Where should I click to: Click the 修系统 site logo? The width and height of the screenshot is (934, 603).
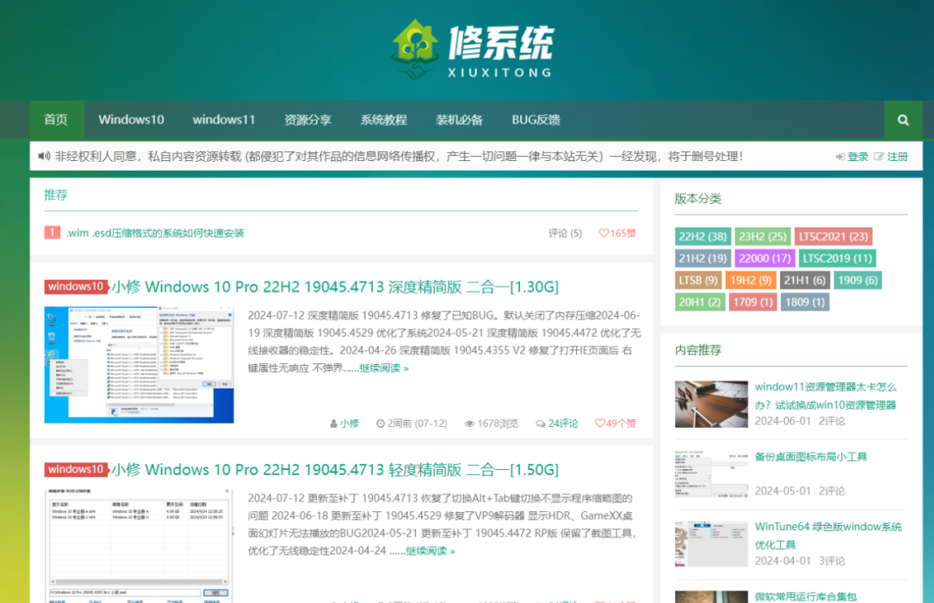(473, 49)
